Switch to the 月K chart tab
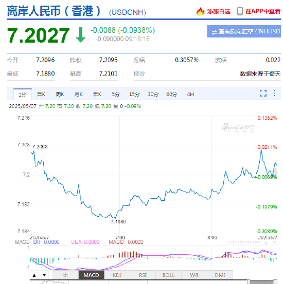Viewport: 283px width, 284px height. 78,94
